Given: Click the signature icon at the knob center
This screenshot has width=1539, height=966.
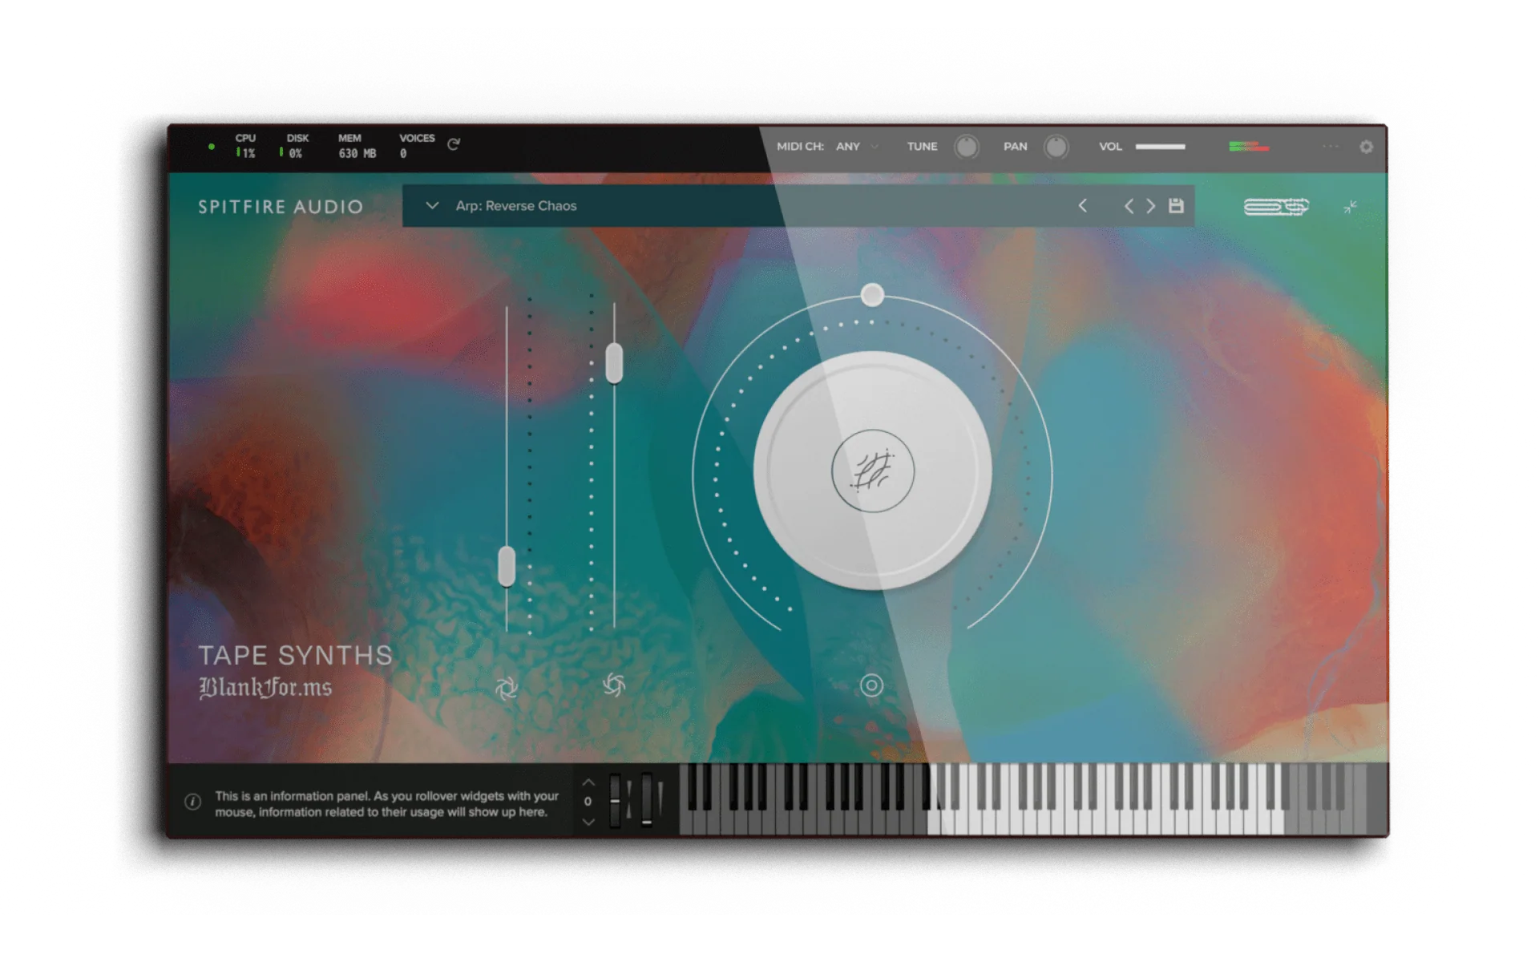Looking at the screenshot, I should [873, 471].
